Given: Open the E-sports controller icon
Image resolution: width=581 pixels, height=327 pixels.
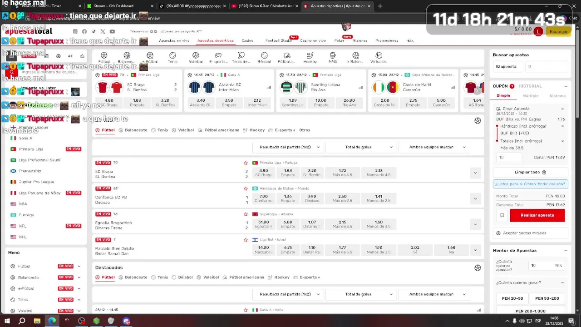Looking at the screenshot, I should 218,55.
